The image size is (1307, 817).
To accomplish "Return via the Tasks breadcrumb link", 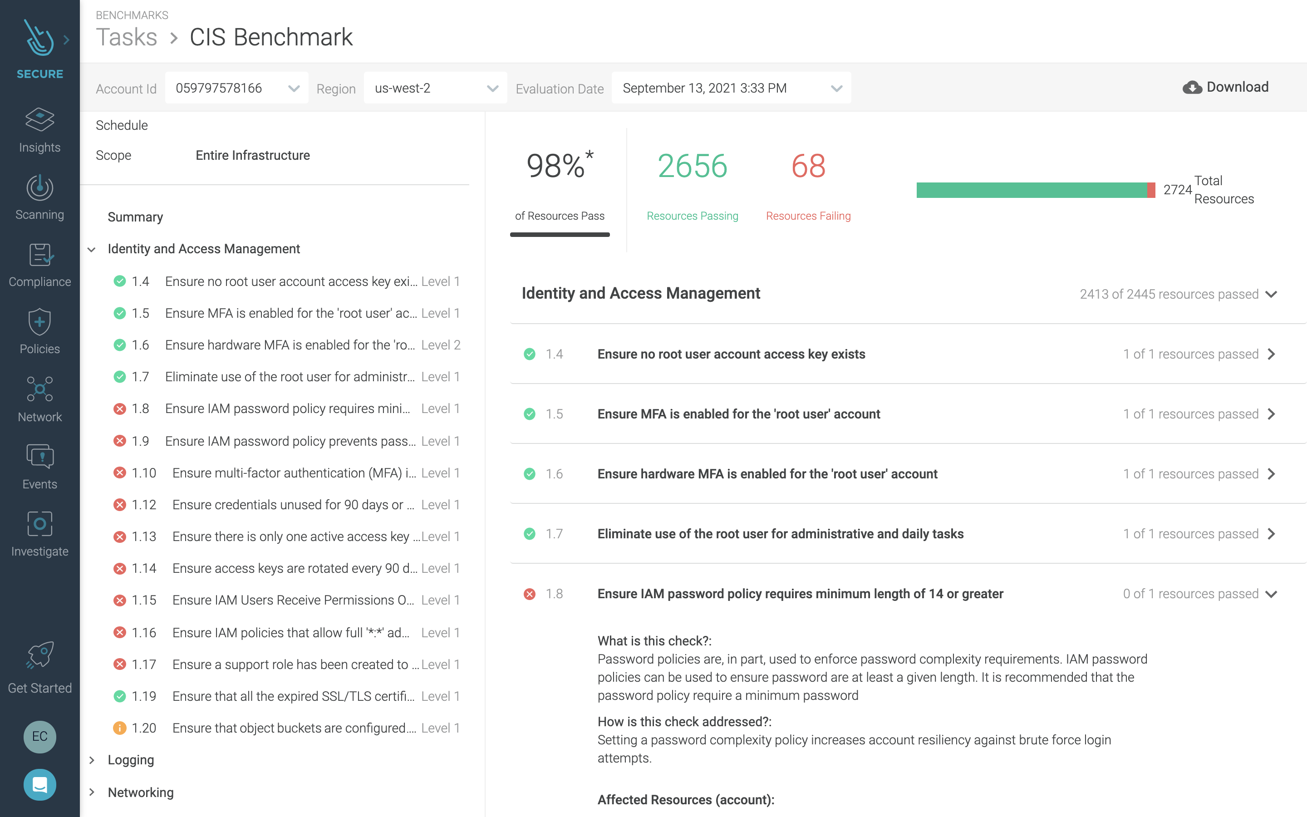I will [x=127, y=37].
